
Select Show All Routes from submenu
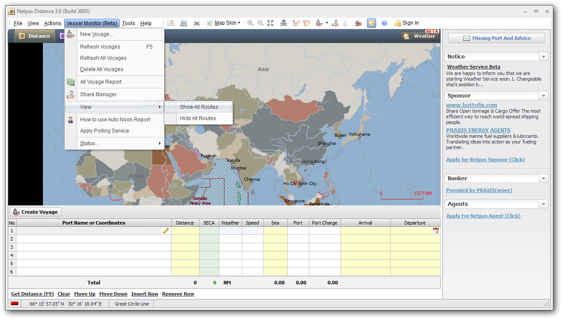coord(199,107)
